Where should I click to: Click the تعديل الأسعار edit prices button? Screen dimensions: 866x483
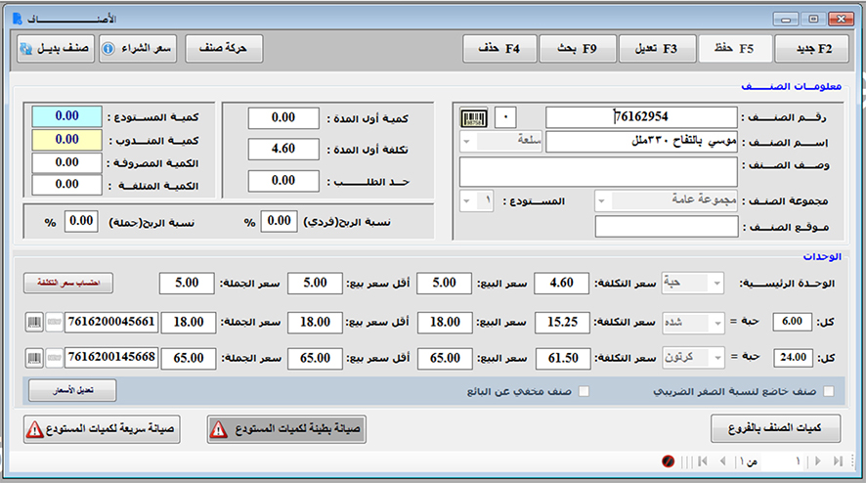(71, 391)
